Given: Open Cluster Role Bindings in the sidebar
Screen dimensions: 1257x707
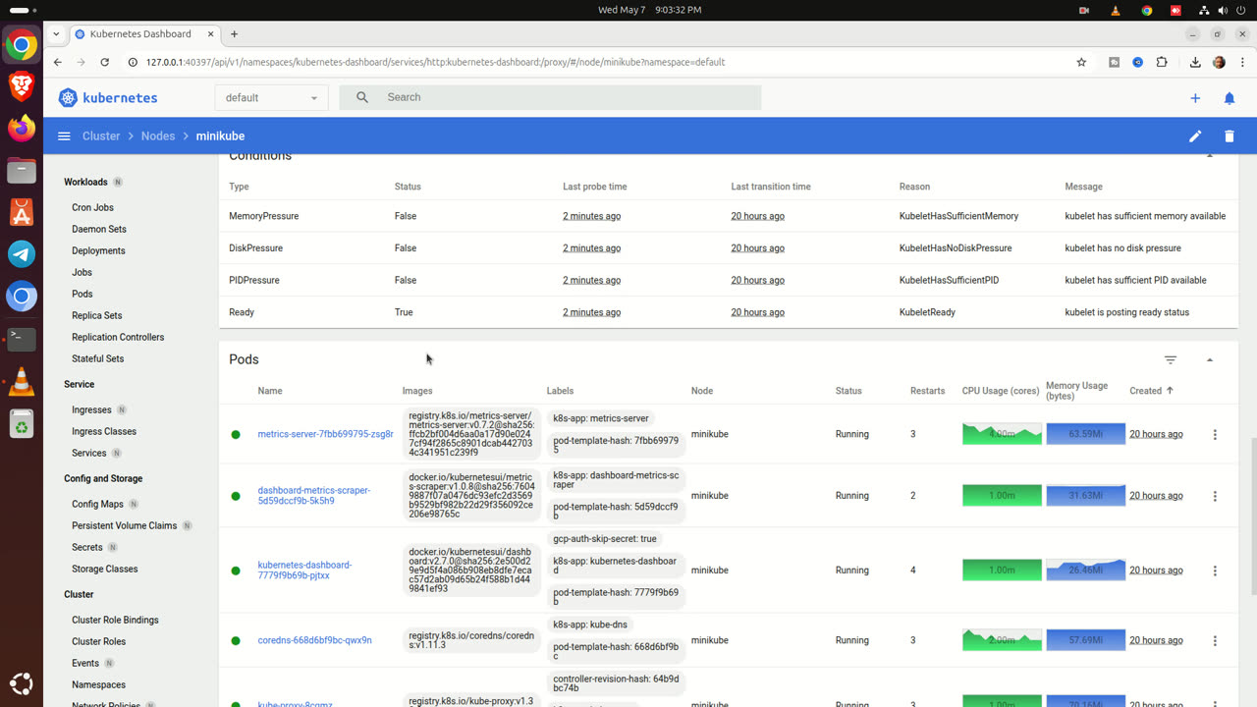Looking at the screenshot, I should click(115, 620).
